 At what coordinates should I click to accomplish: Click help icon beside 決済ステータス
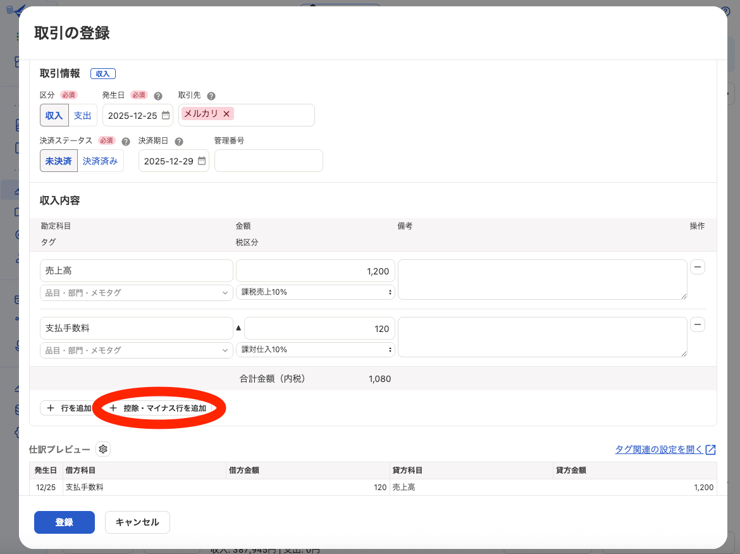coord(126,142)
